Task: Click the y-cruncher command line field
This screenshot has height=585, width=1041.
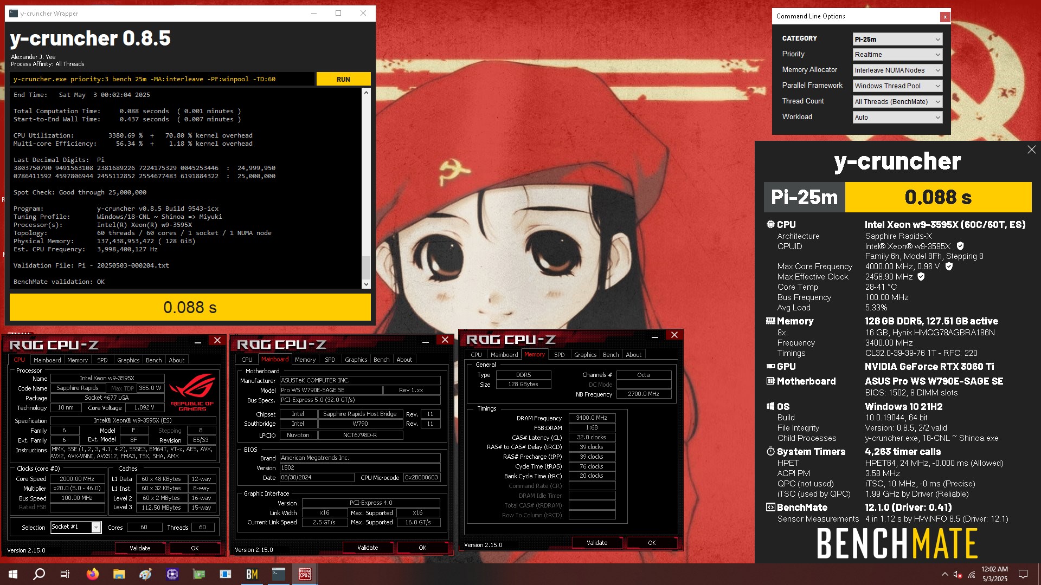Action: click(162, 79)
